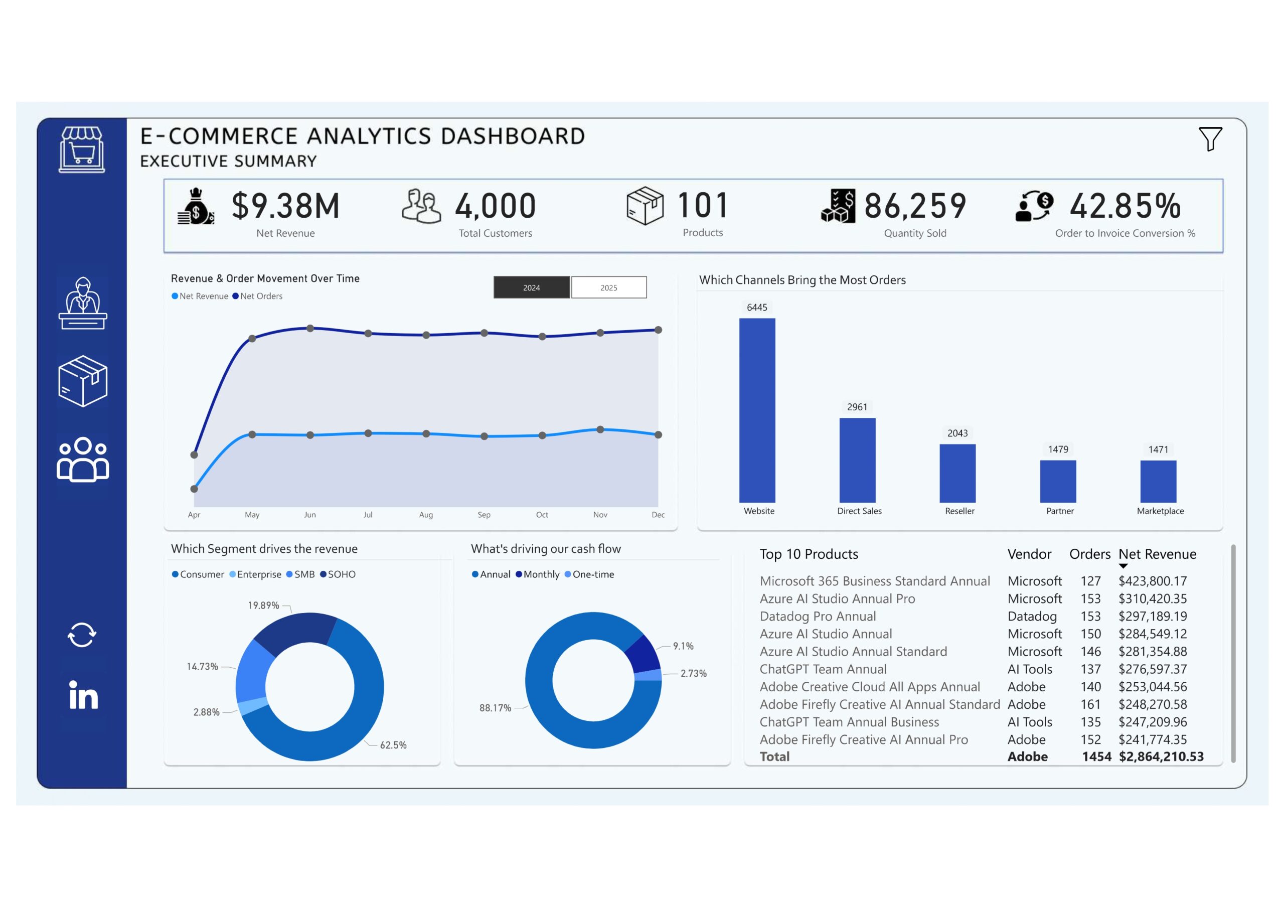Open the sales rep page icon
The image size is (1284, 908).
click(83, 302)
